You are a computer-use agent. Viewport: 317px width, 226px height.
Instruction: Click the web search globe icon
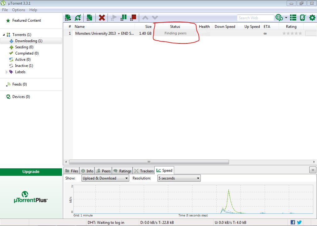click(279, 18)
